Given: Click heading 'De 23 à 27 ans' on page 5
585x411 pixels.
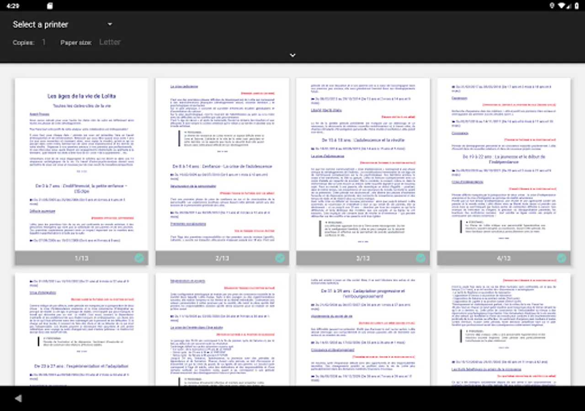Looking at the screenshot, I should coord(81,366).
